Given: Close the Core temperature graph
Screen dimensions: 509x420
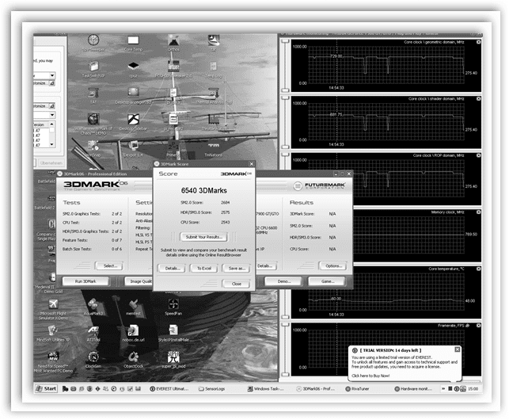Looking at the screenshot, I should (478, 269).
